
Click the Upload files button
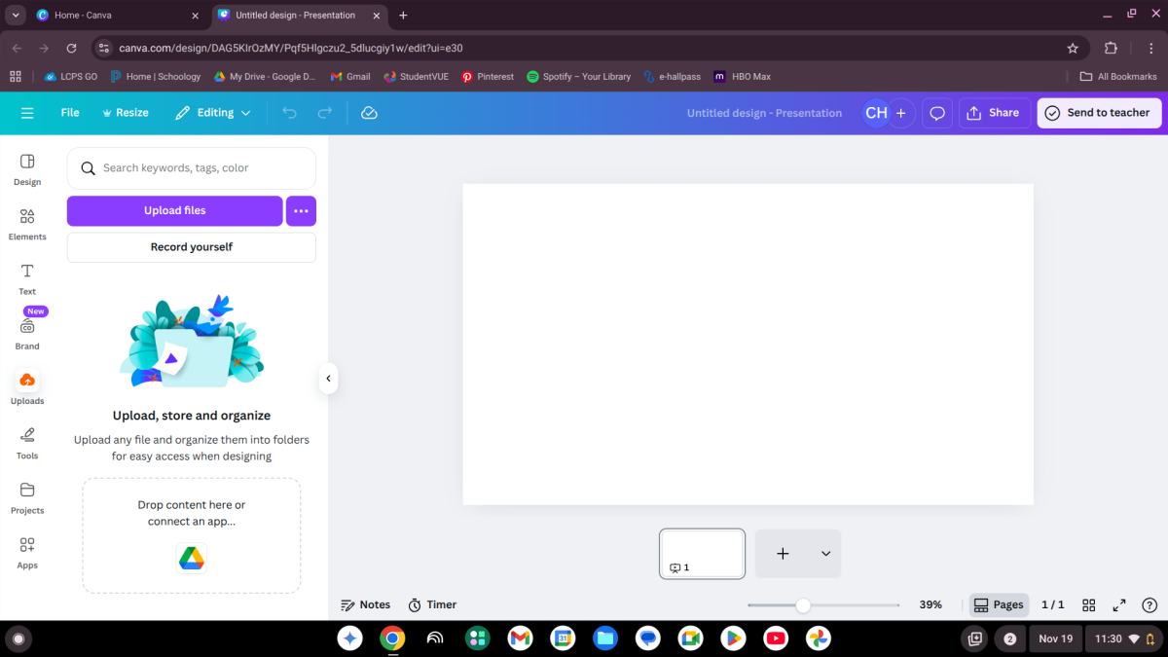click(x=175, y=210)
